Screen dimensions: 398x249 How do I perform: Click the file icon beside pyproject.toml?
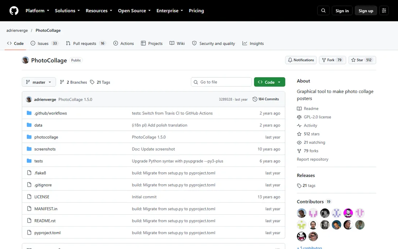click(x=29, y=232)
